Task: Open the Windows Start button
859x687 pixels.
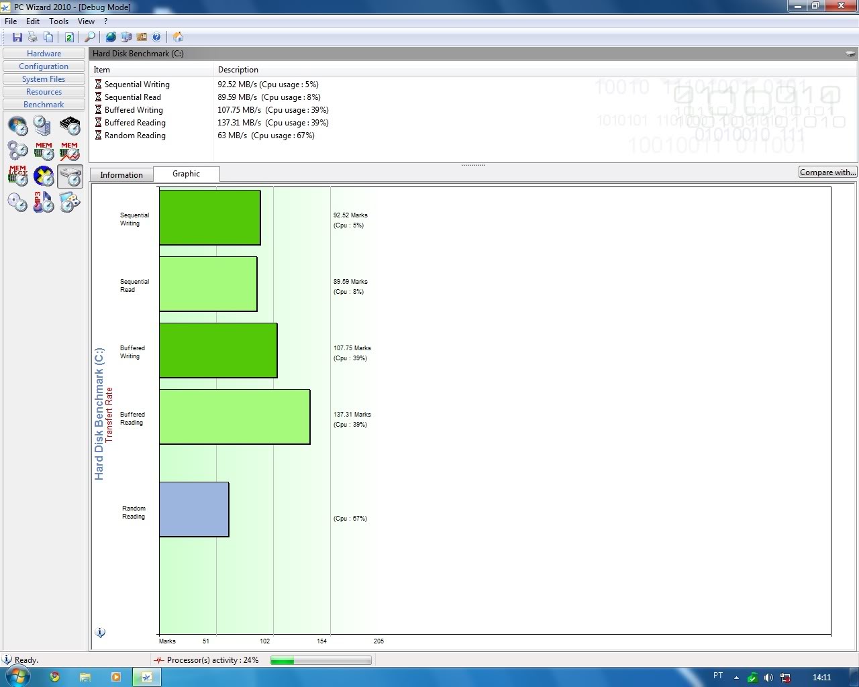Action: [18, 677]
